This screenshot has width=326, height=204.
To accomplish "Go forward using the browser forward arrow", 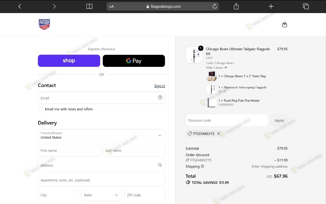I will tap(54, 6).
